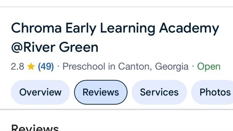Switch to the Overview tab

(40, 92)
